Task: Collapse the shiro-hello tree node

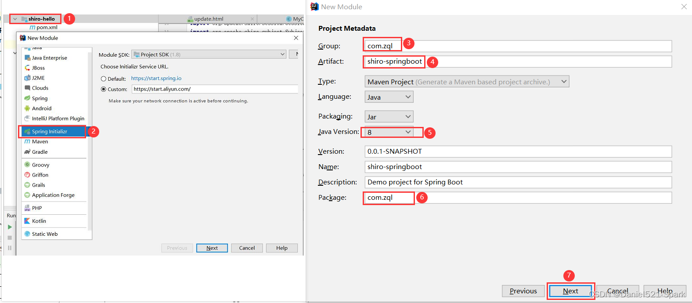Action: pos(15,19)
